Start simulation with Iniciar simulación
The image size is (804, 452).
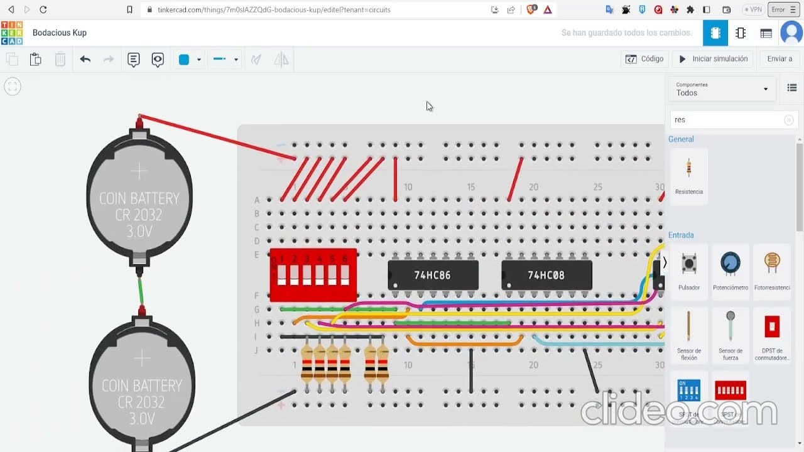click(x=714, y=59)
